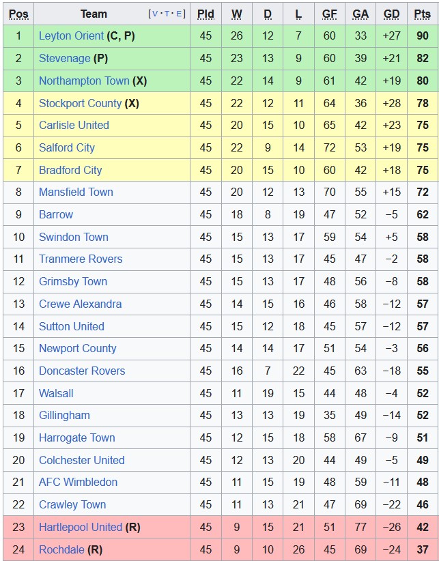439x561 pixels.
Task: Click the Crewe Alexandra link
Action: point(80,304)
